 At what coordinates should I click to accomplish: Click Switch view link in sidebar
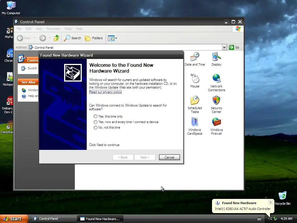(30, 68)
